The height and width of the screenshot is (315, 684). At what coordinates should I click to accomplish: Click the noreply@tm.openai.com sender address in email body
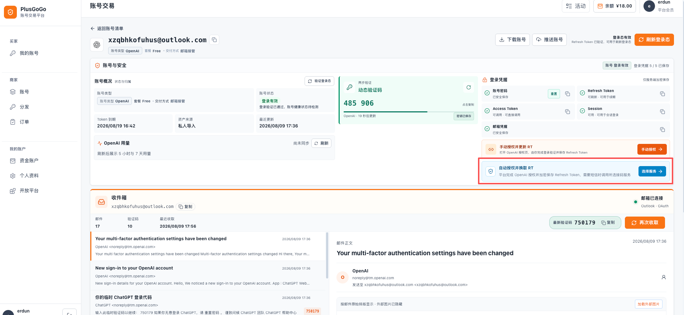373,278
